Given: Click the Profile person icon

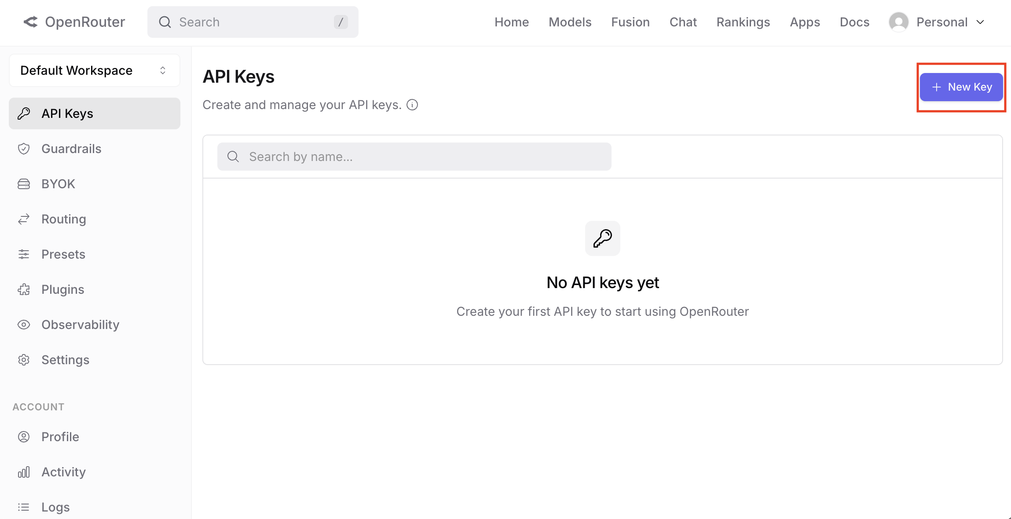Looking at the screenshot, I should tap(24, 437).
